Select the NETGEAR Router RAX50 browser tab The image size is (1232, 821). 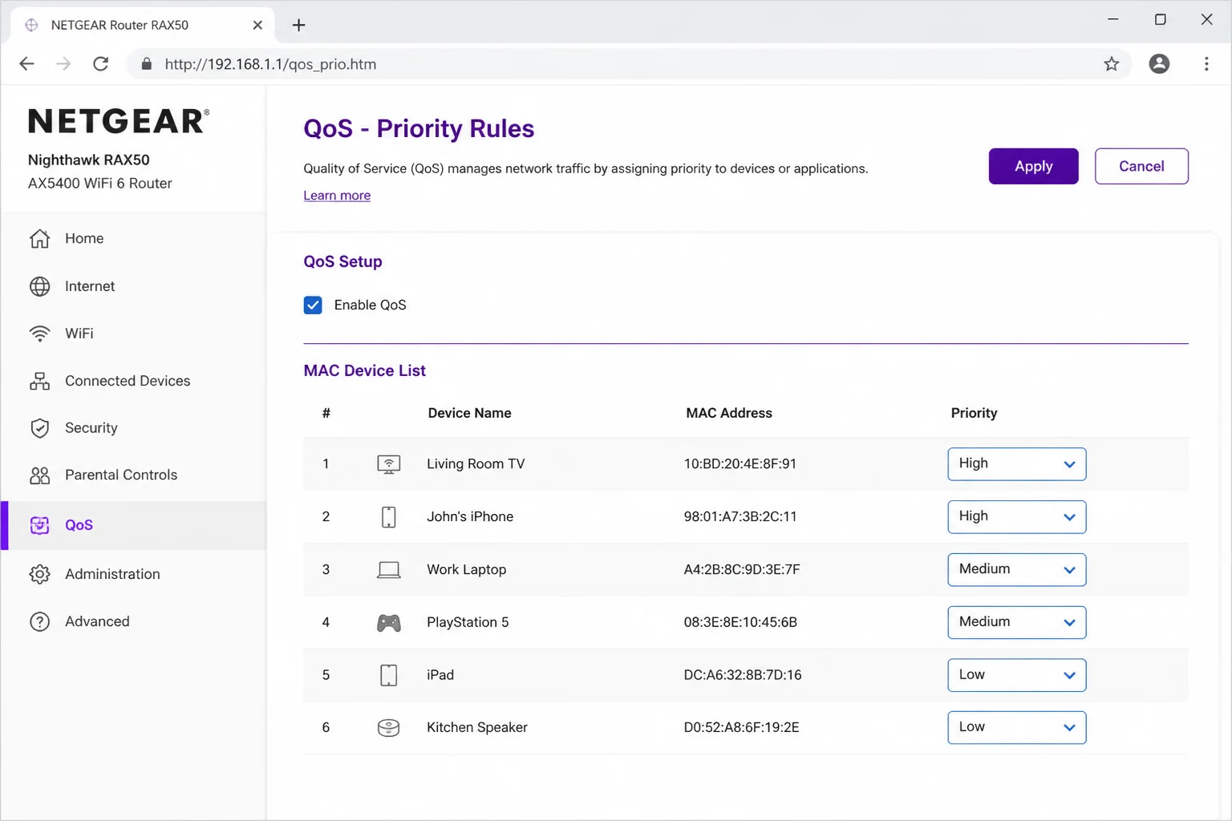click(143, 25)
